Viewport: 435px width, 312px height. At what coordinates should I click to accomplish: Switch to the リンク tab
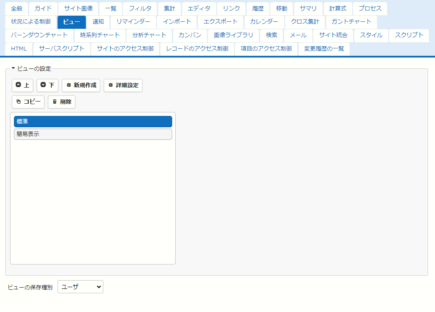231,9
